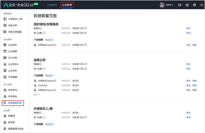Click 添加员工 link in 消息记录 section

pyautogui.click(x=49, y=76)
